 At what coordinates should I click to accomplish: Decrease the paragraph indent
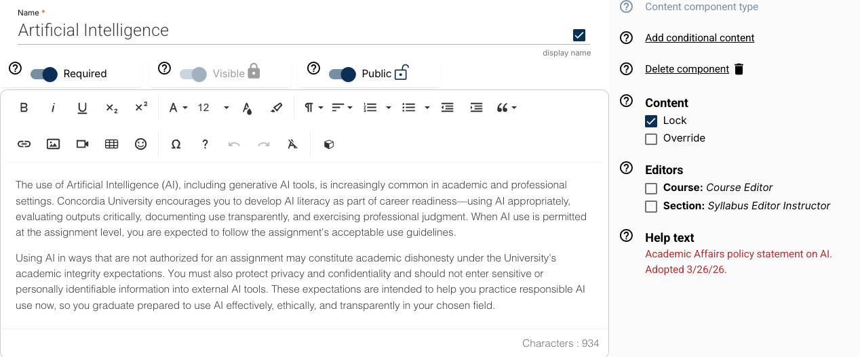click(448, 108)
